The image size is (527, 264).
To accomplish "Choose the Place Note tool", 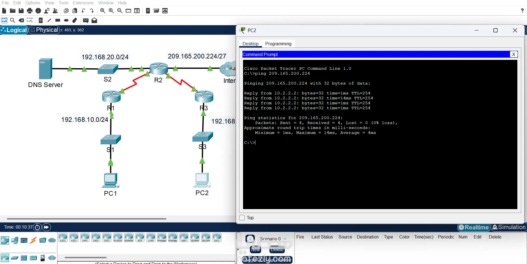I will click(41, 20).
